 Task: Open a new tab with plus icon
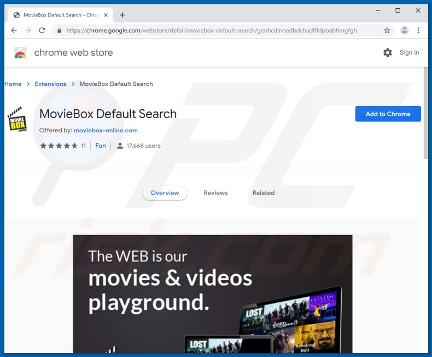click(122, 15)
